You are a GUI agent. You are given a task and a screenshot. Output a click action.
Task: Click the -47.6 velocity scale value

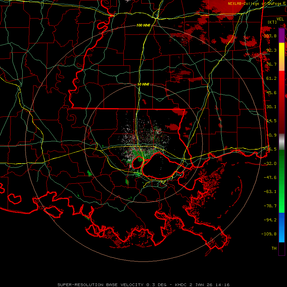[x=270, y=178]
